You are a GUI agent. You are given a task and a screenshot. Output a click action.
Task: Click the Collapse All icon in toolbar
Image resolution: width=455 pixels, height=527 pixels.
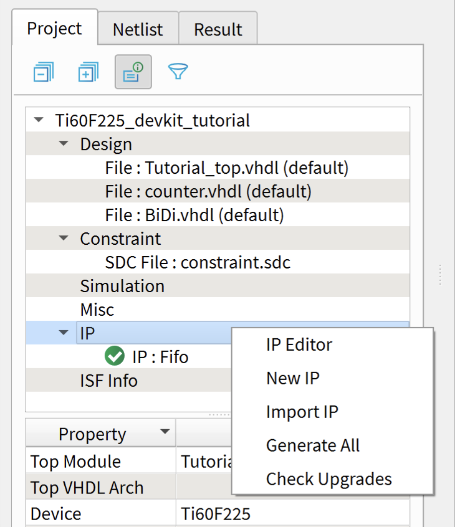43,72
